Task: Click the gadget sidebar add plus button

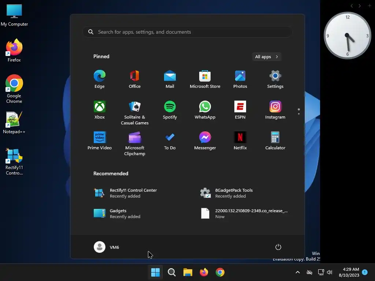Action: tap(370, 6)
